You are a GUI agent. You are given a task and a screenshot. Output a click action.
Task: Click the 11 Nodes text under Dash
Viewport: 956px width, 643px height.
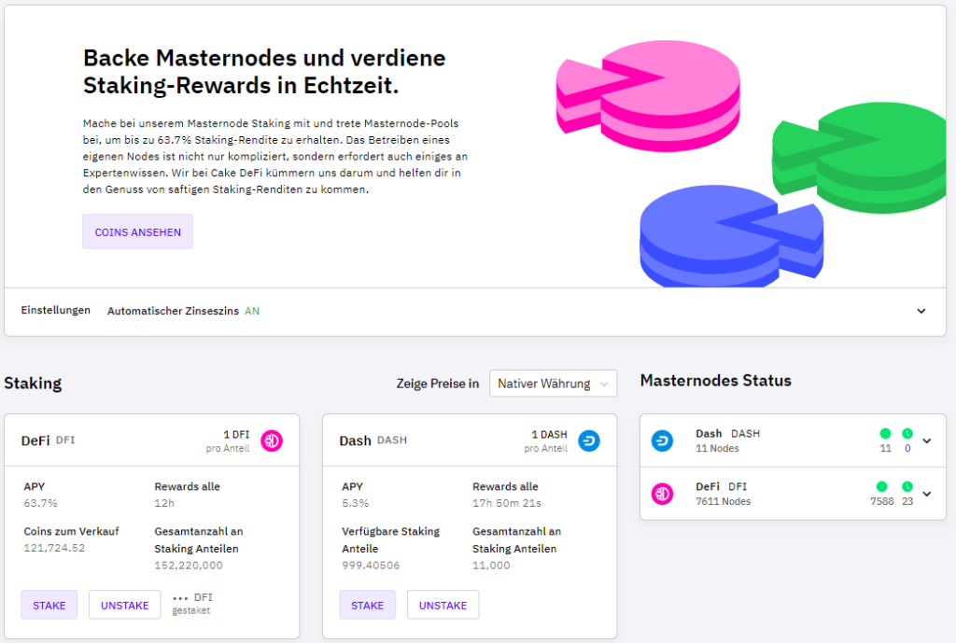[717, 449]
